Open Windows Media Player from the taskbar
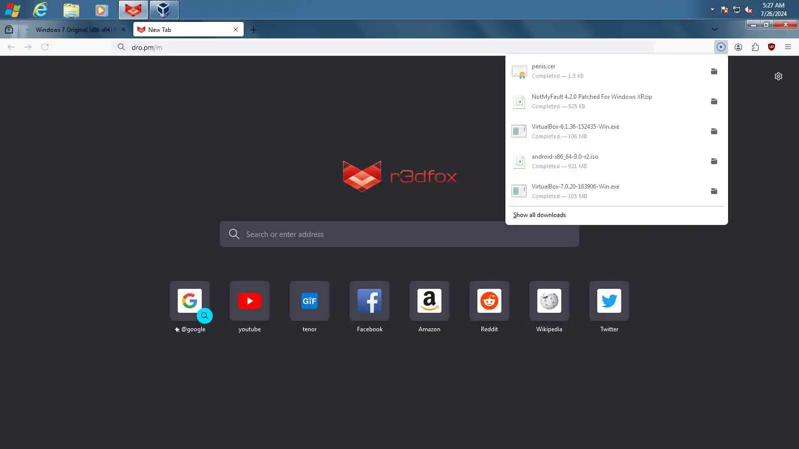 (x=101, y=9)
